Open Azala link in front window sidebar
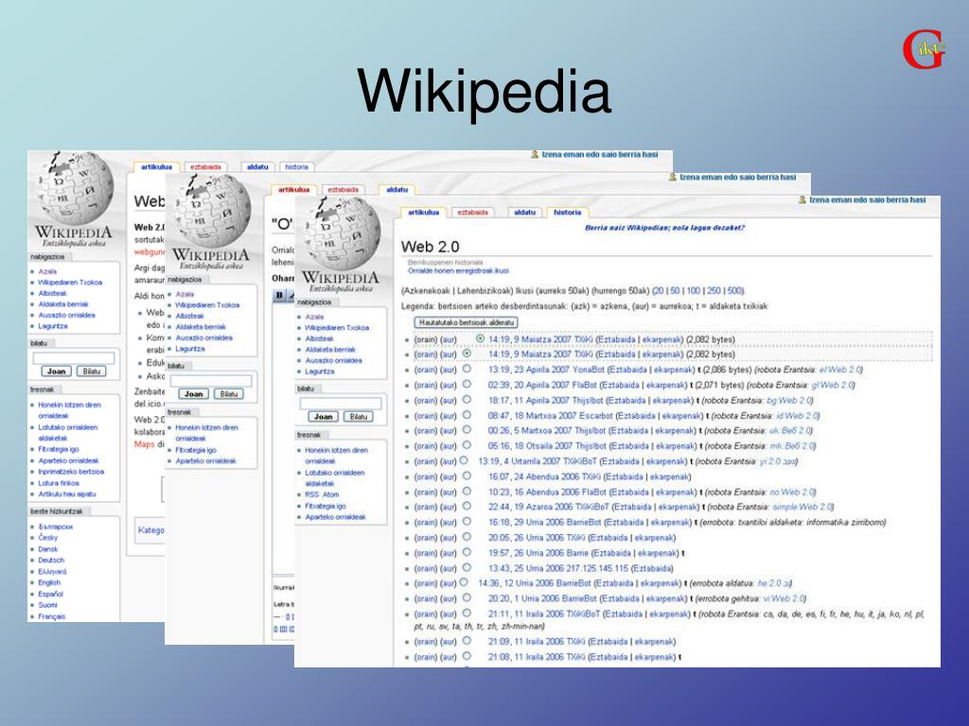The image size is (969, 726). click(314, 317)
